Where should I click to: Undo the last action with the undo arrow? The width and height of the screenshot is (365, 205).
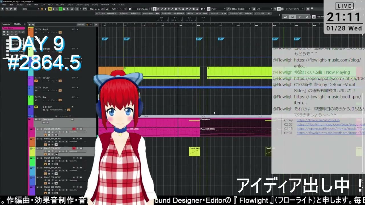(x=7, y=9)
